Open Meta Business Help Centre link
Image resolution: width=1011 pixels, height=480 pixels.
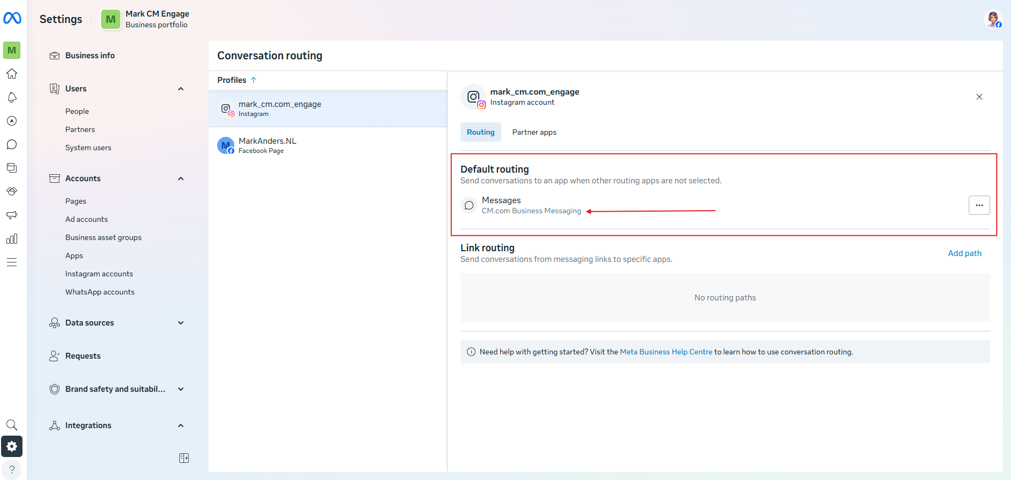click(x=666, y=352)
